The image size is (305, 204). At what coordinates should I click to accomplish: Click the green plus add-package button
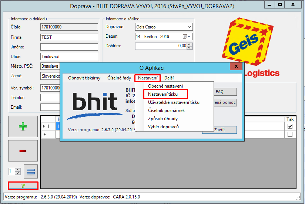click(23, 126)
